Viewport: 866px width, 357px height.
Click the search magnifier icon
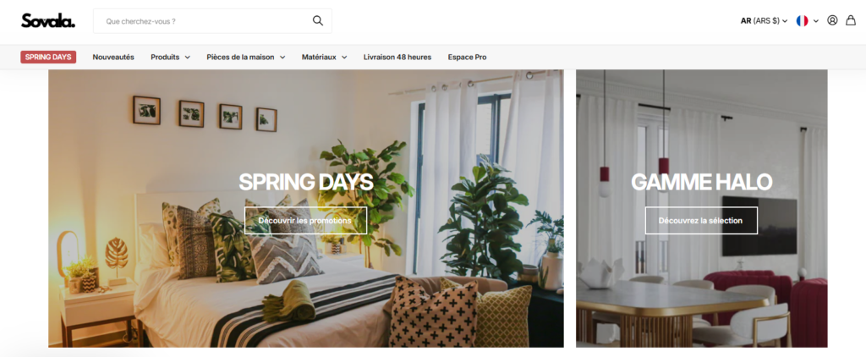318,21
